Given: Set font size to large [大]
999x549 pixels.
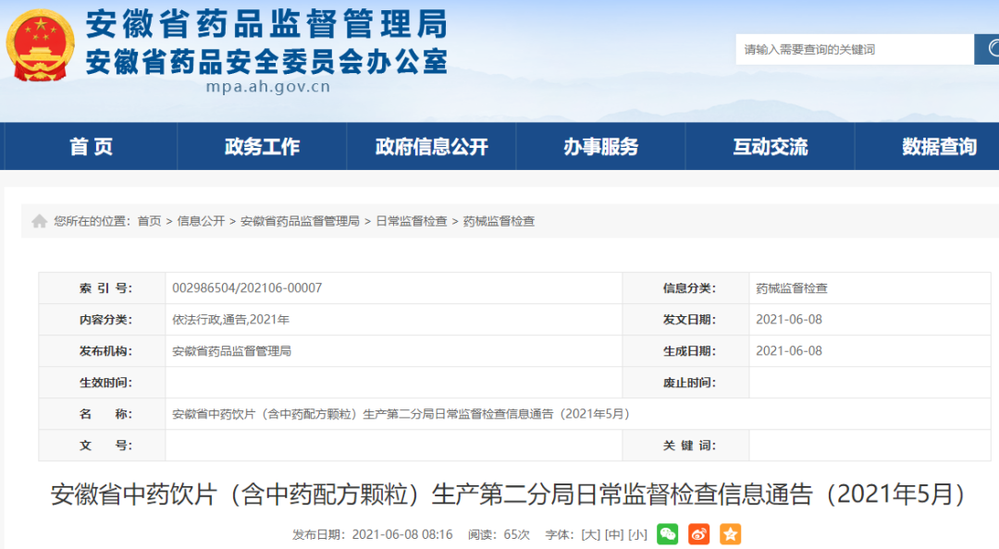Looking at the screenshot, I should 588,534.
